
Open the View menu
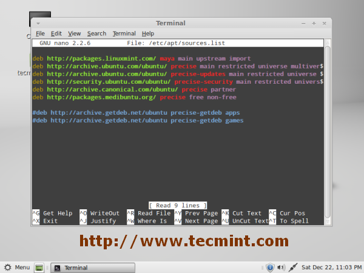tap(74, 33)
